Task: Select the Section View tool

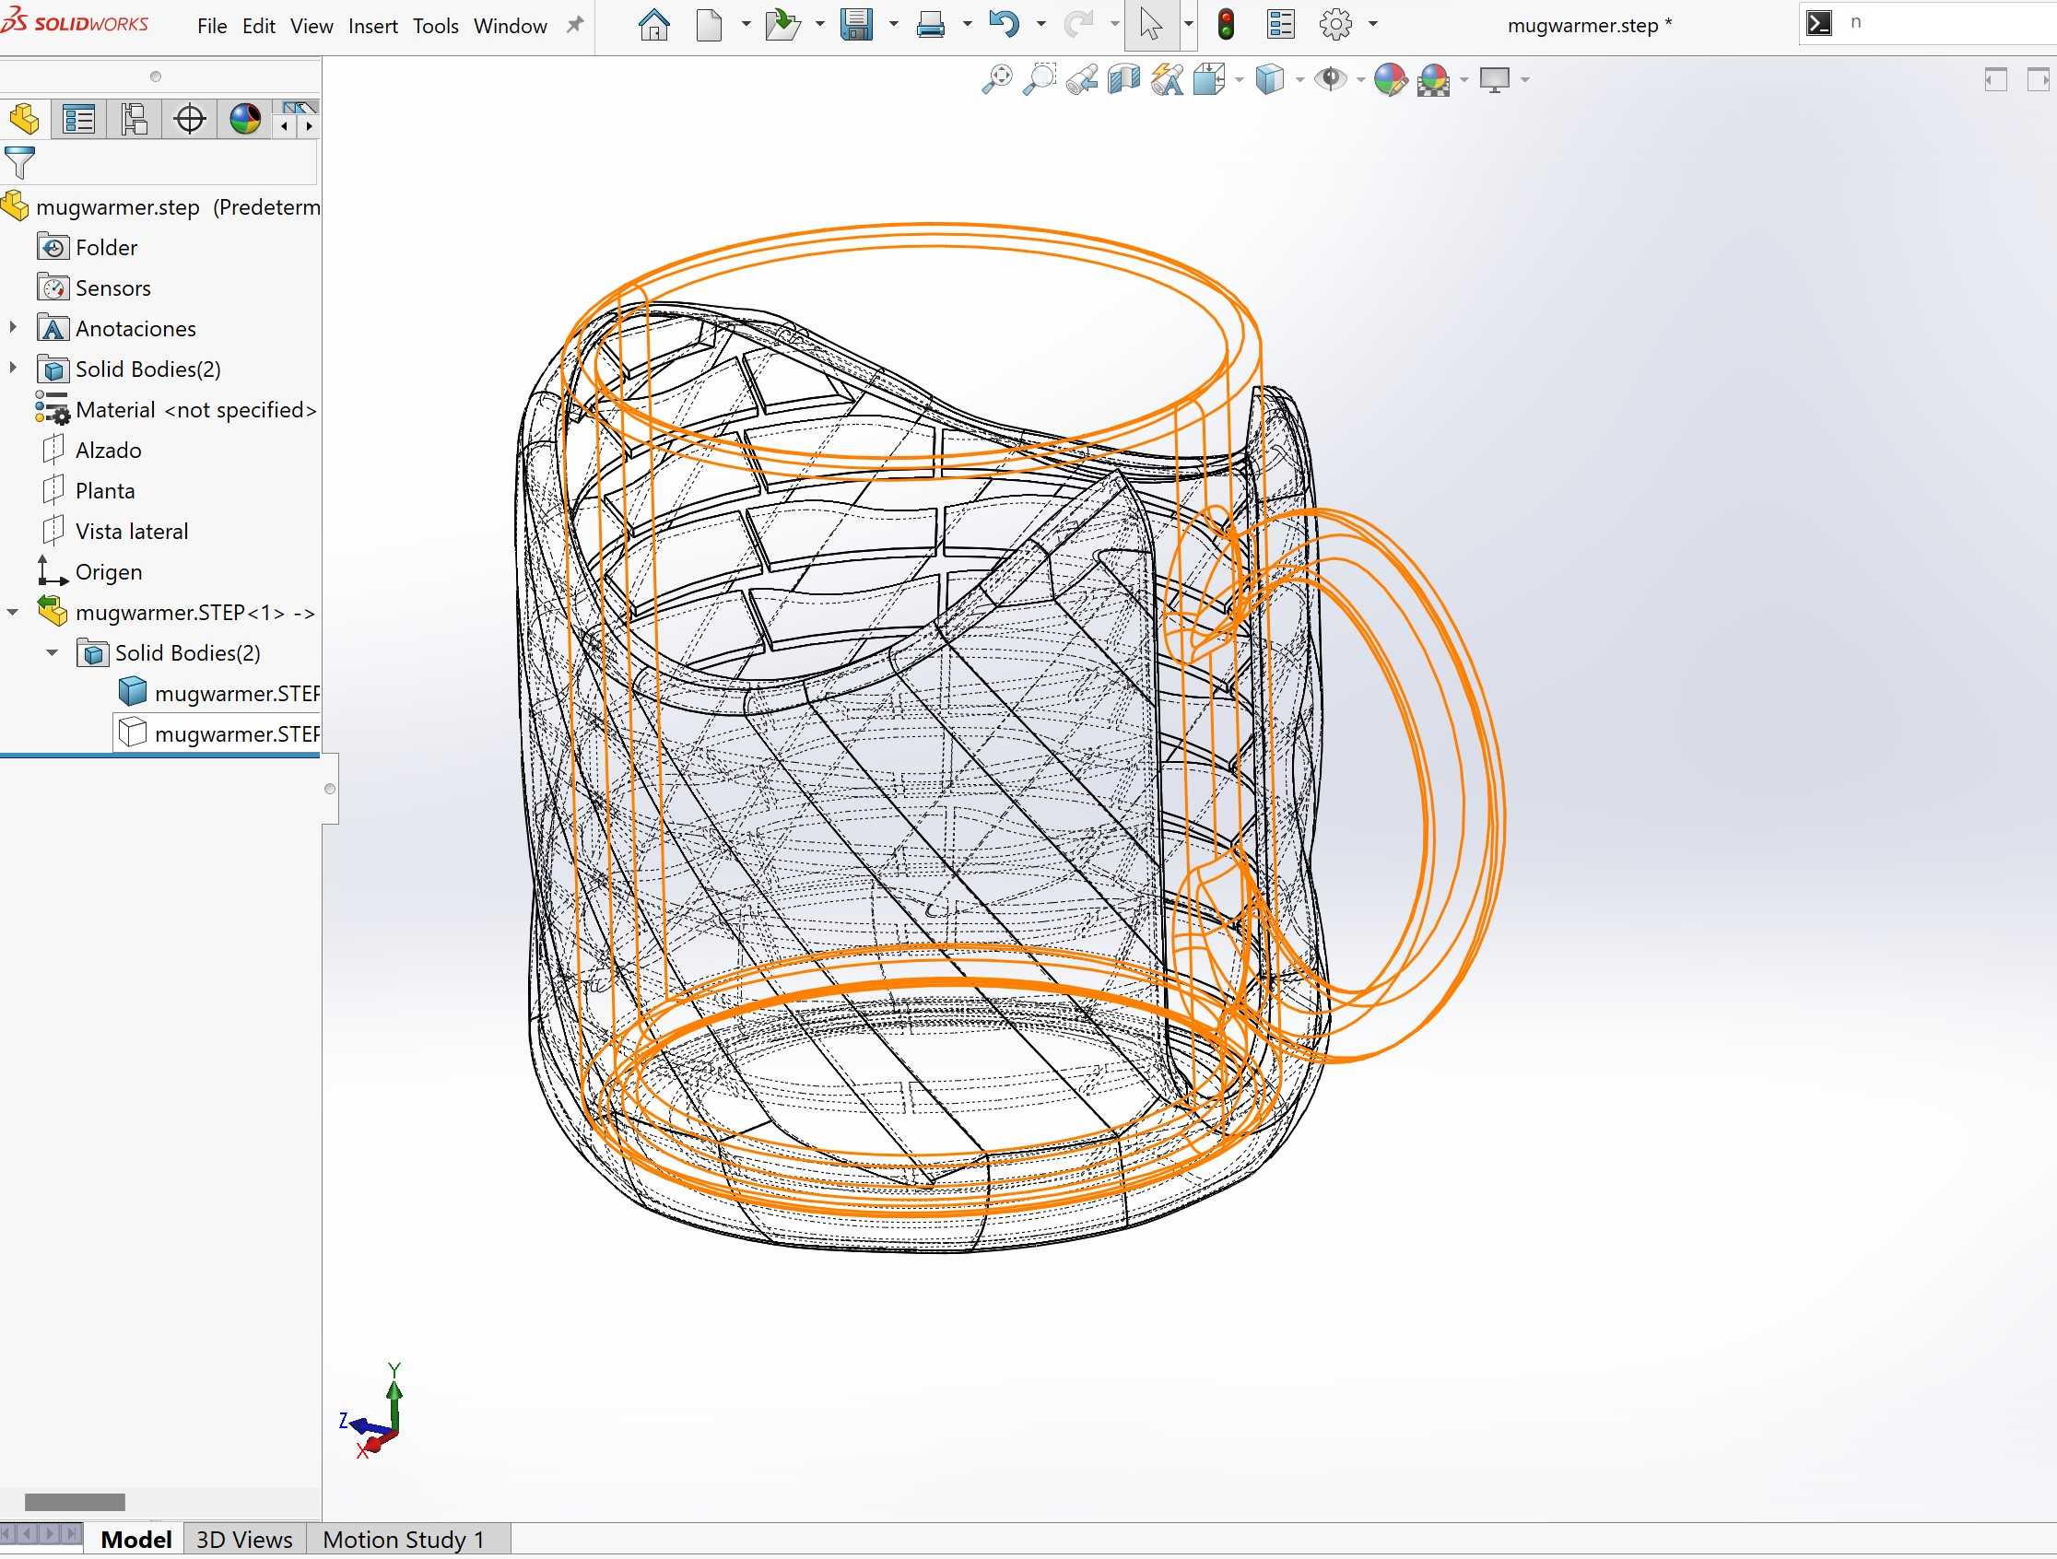Action: [x=1124, y=80]
